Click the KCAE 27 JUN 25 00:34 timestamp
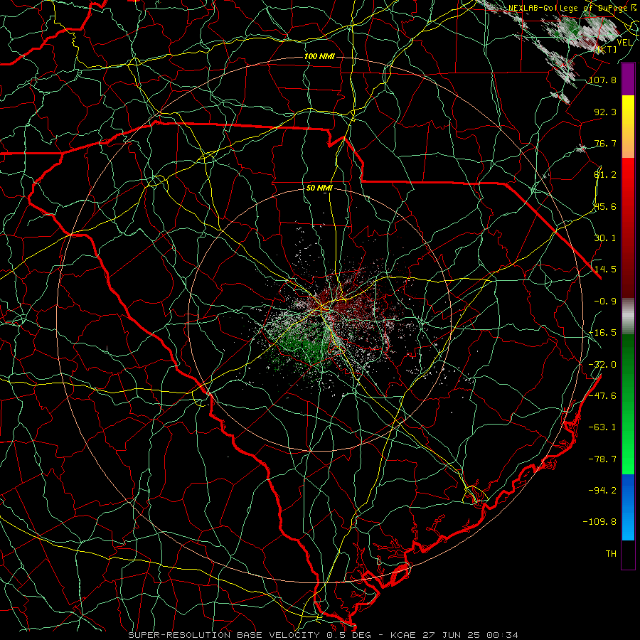This screenshot has width=640, height=640. 454,635
